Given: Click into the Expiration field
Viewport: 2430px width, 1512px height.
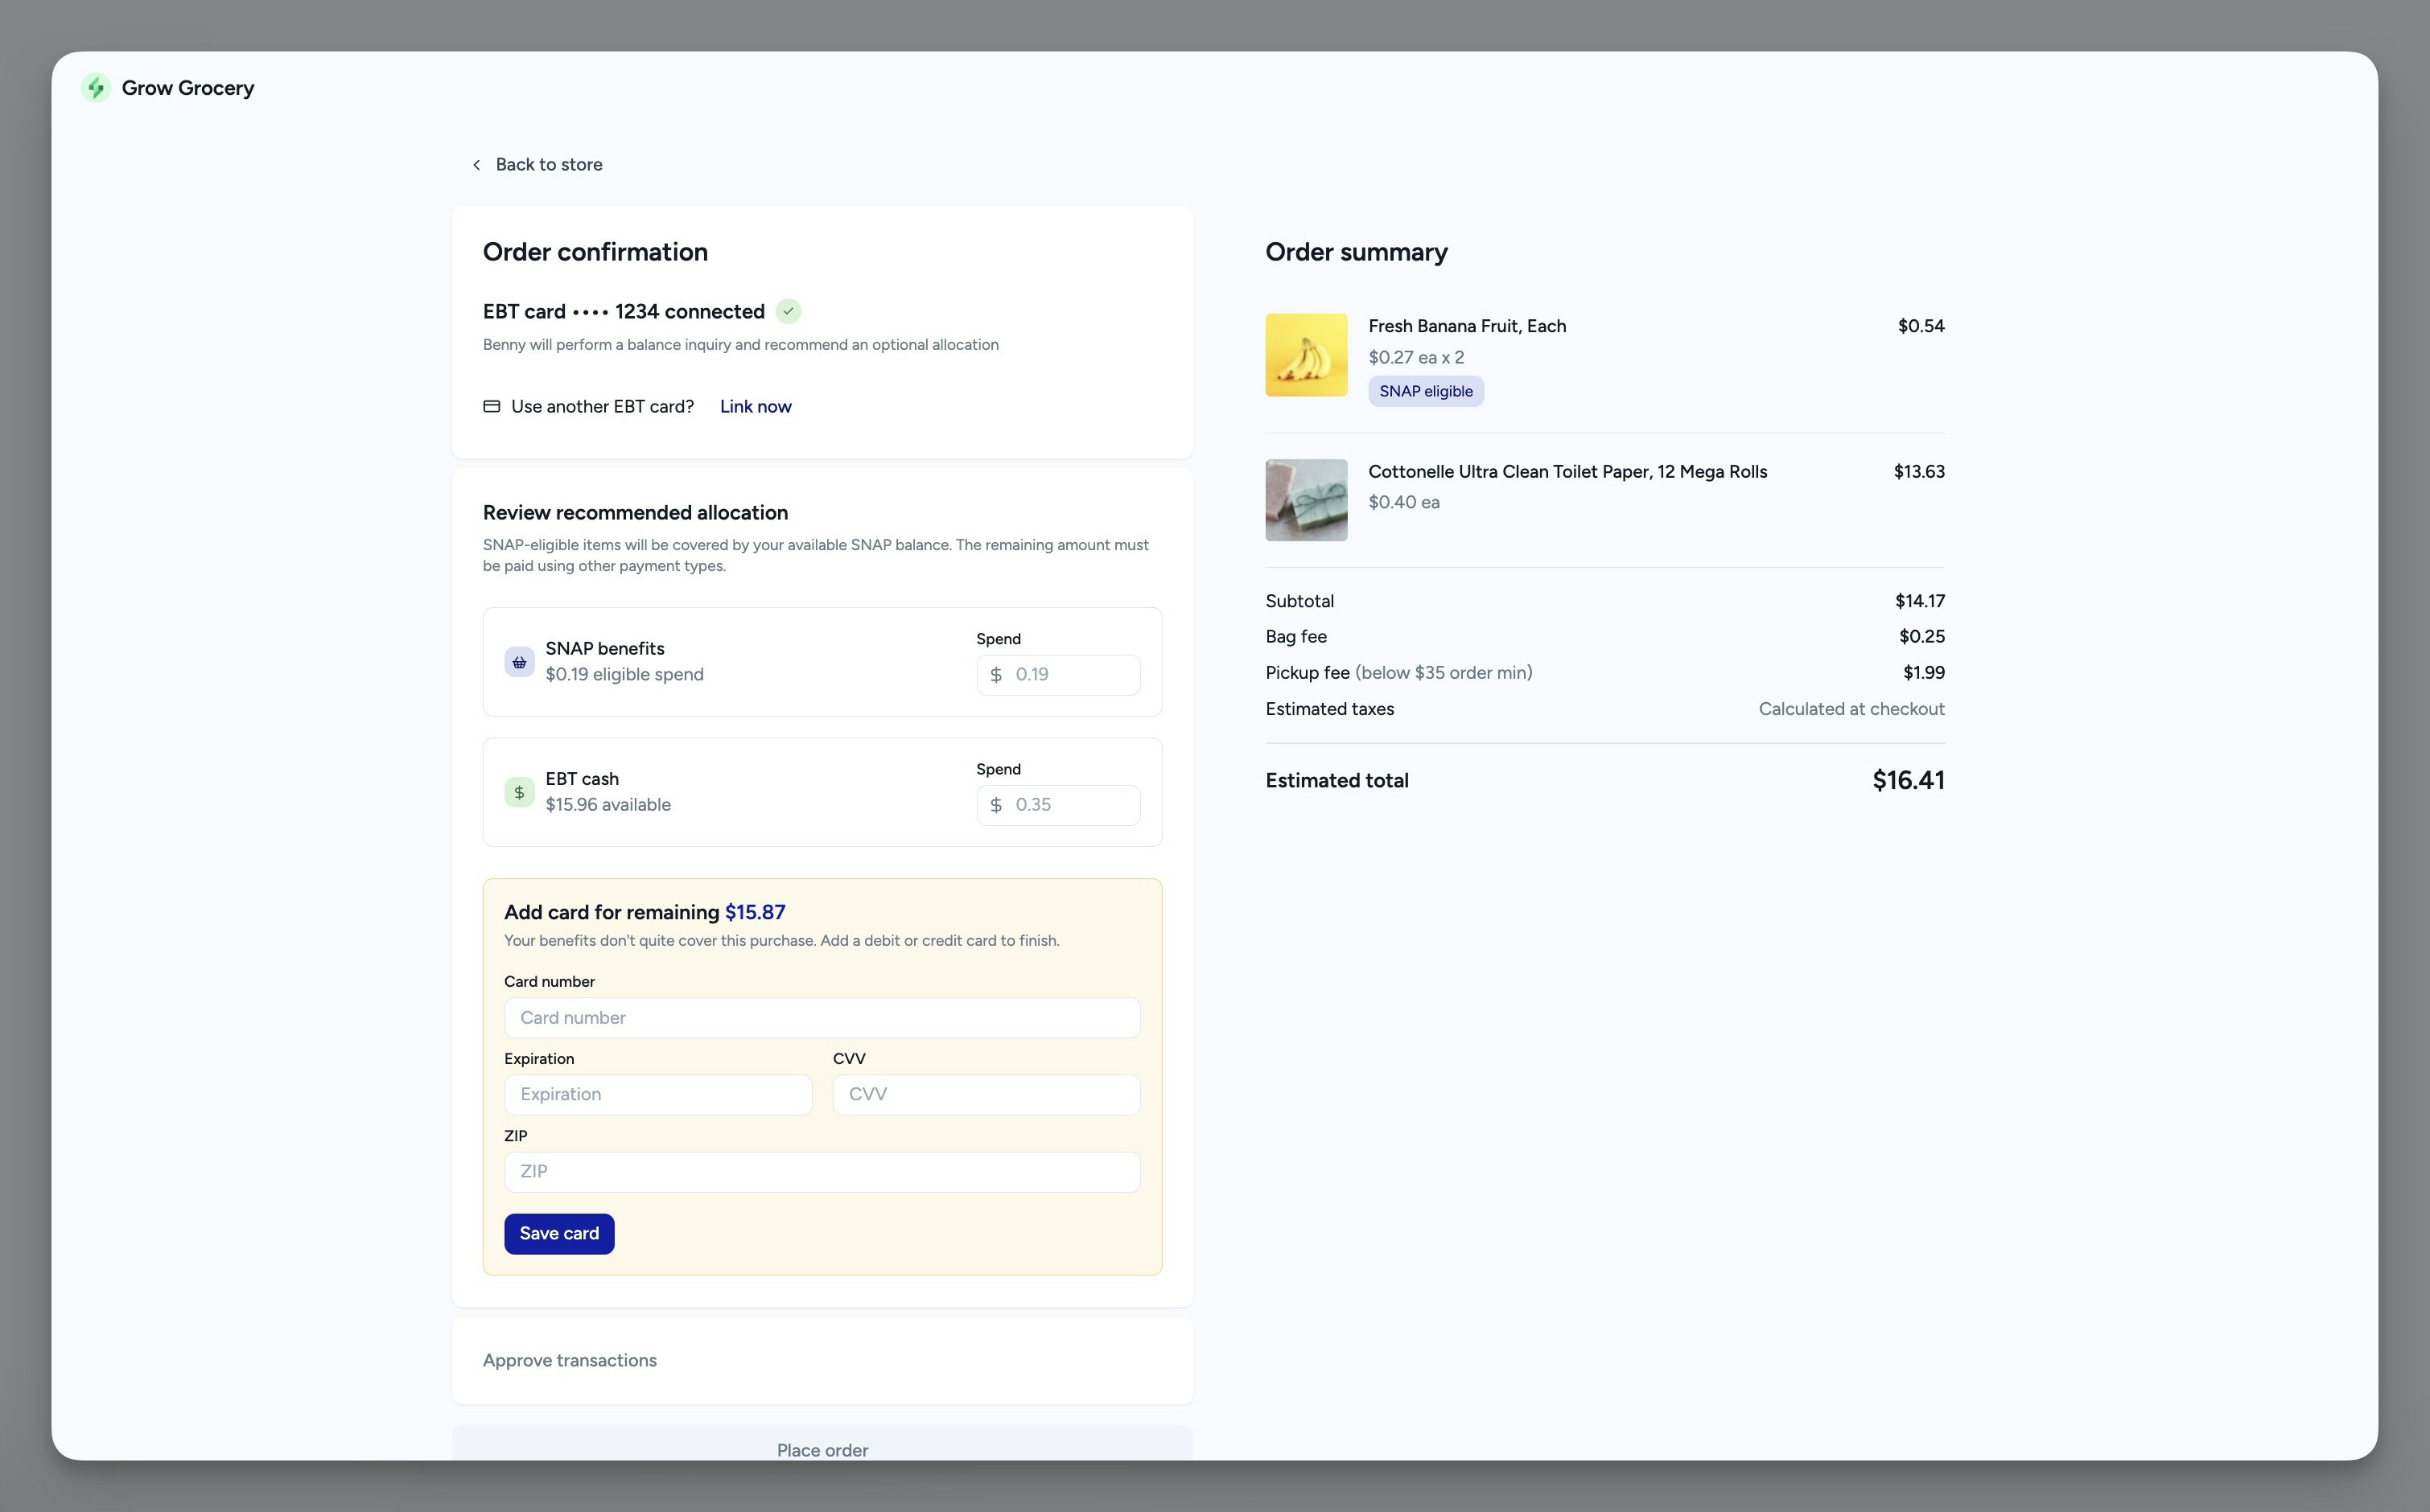Looking at the screenshot, I should (657, 1095).
